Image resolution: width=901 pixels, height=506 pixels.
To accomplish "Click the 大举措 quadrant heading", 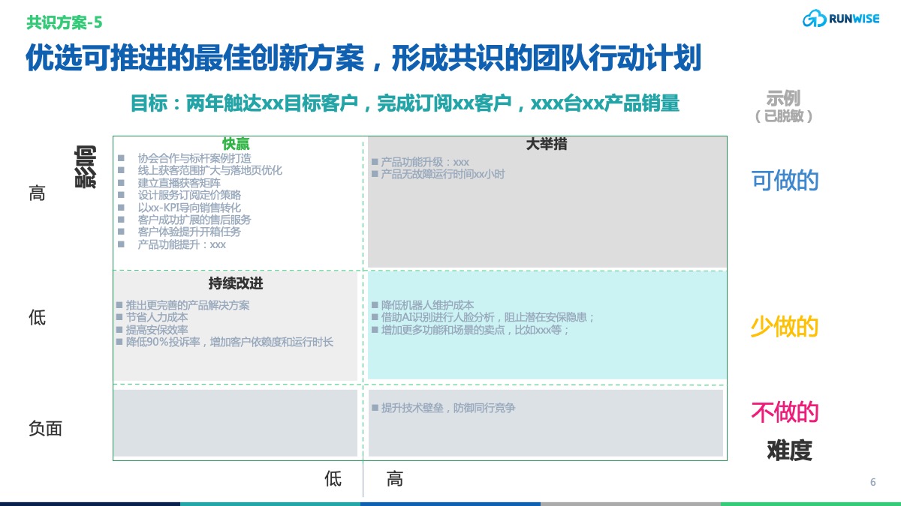I will pos(547,144).
